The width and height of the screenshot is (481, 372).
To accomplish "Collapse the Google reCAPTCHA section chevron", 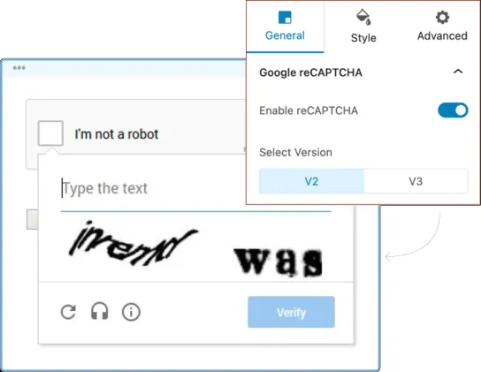I will coord(458,72).
